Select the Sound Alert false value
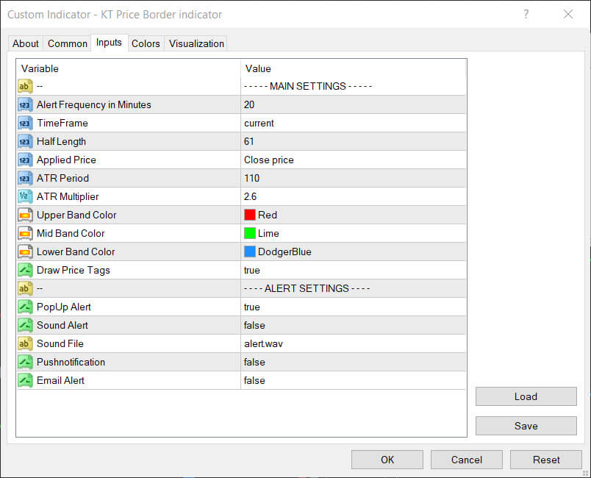The image size is (591, 478). tap(254, 325)
